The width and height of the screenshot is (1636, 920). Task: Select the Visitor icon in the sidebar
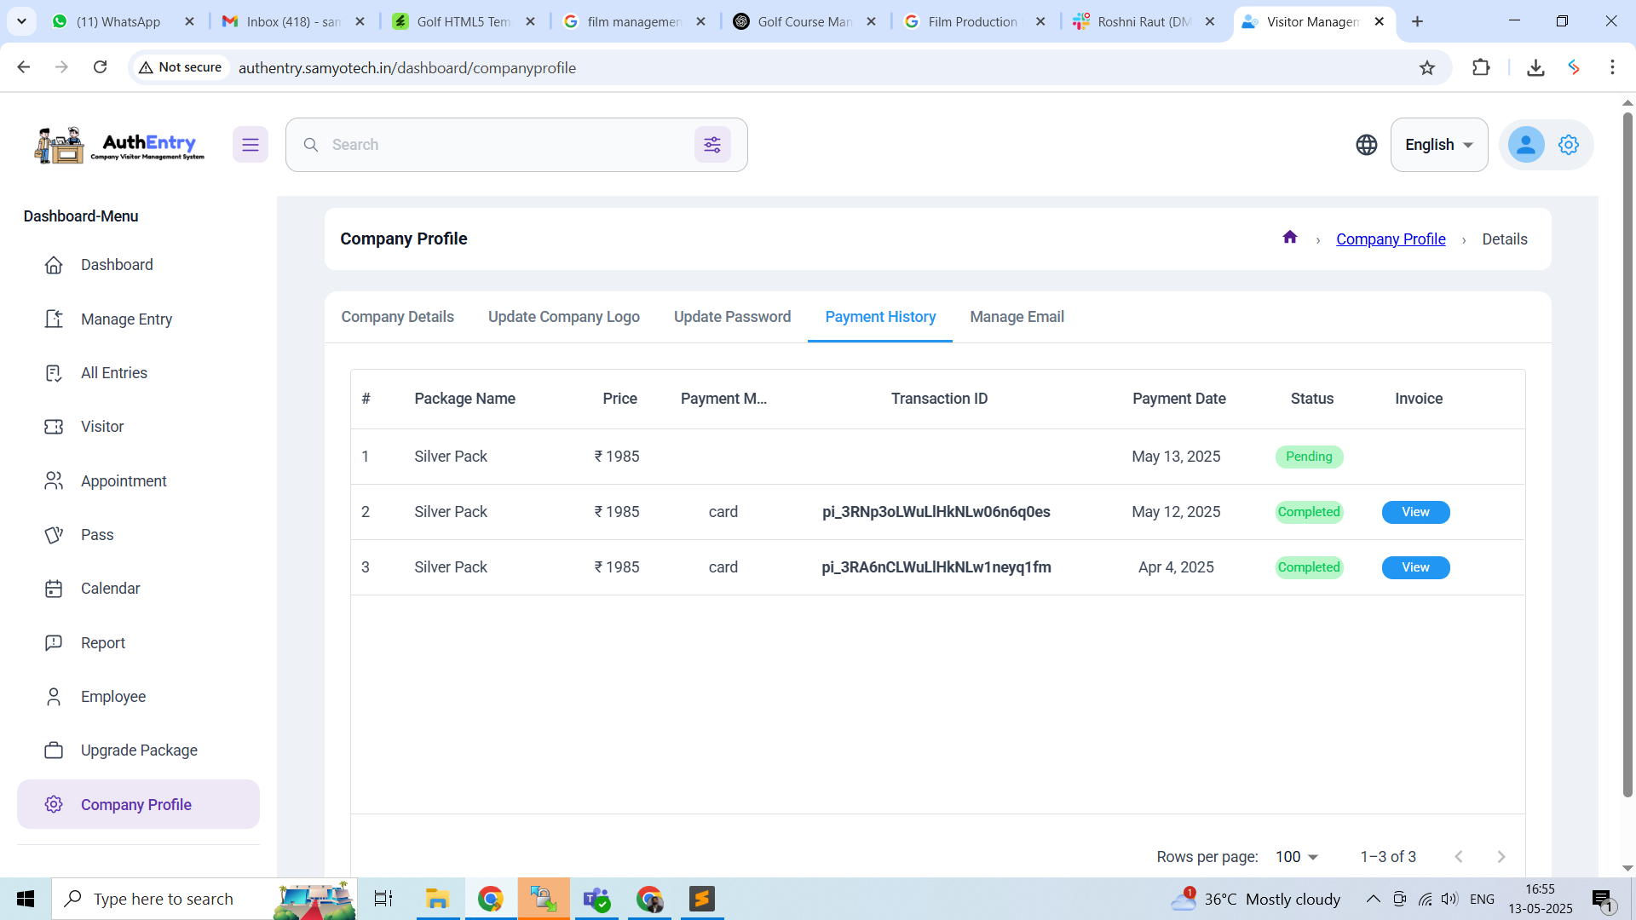click(x=55, y=427)
